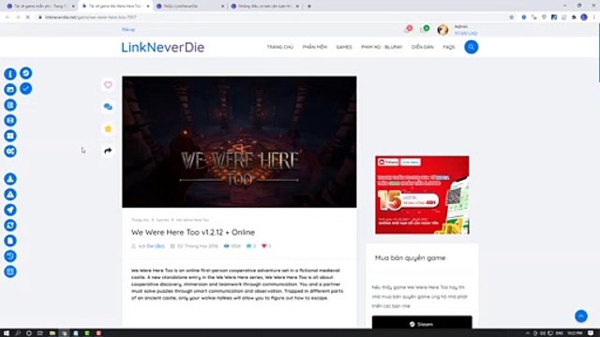Share the post with arrow icon
The height and width of the screenshot is (337, 600).
point(108,151)
